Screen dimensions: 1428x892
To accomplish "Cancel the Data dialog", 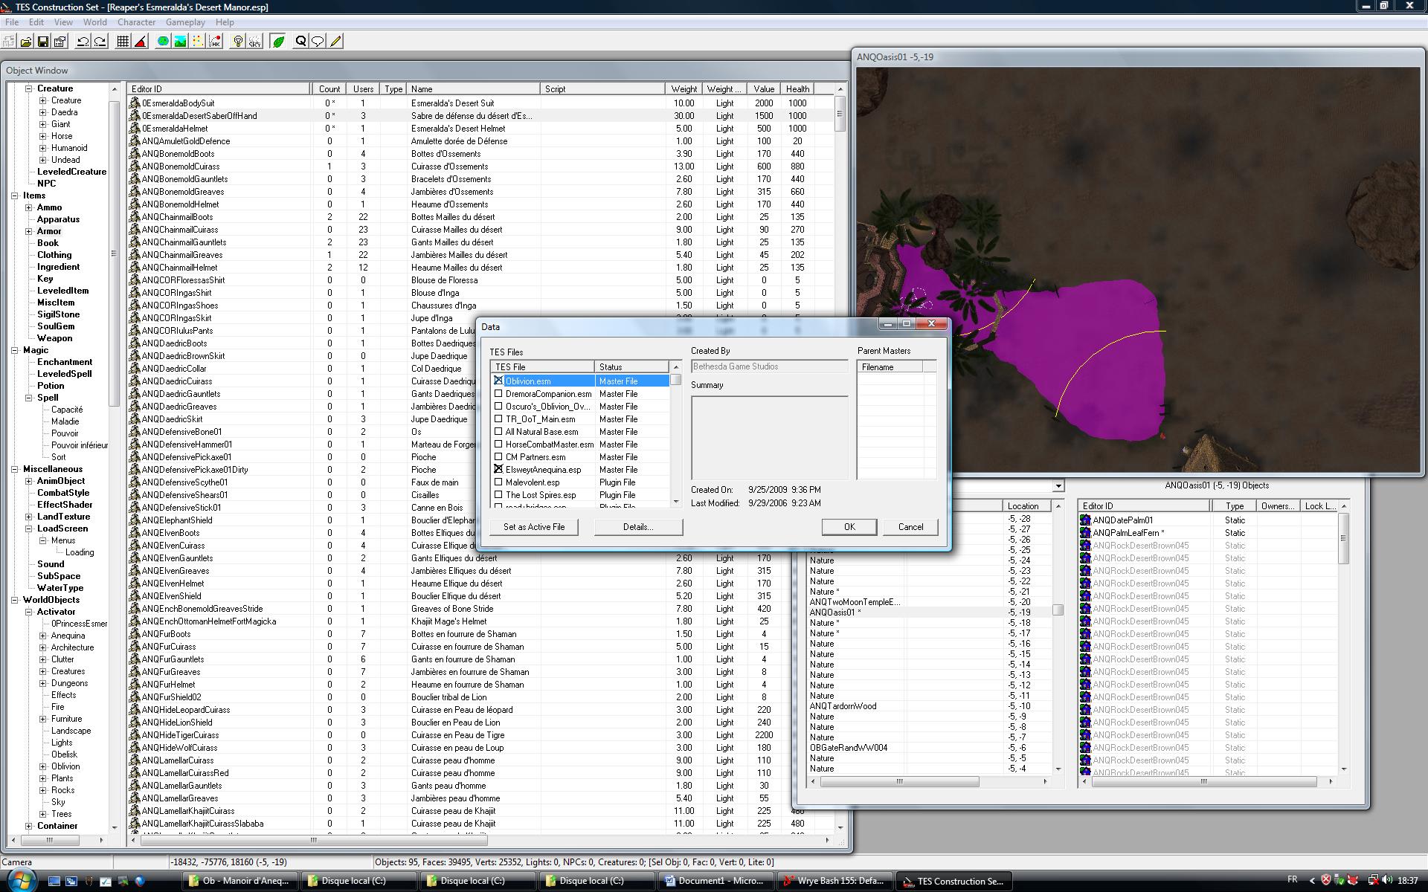I will coord(910,527).
